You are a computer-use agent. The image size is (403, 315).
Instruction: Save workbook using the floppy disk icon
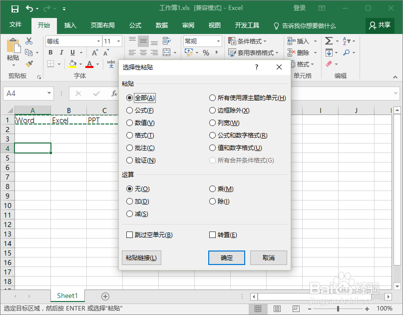tap(15, 9)
